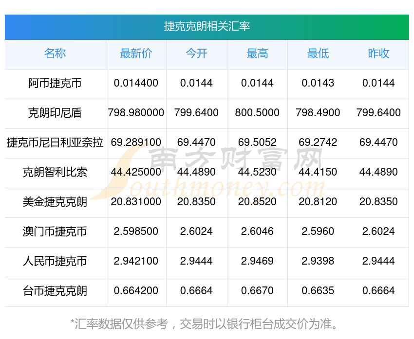Select the 澳门币捷克币 row label
414x339 pixels.
(55, 232)
